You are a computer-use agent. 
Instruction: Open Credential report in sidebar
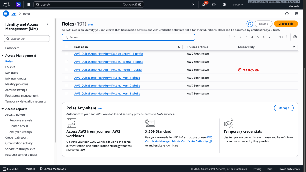[x=16, y=137]
